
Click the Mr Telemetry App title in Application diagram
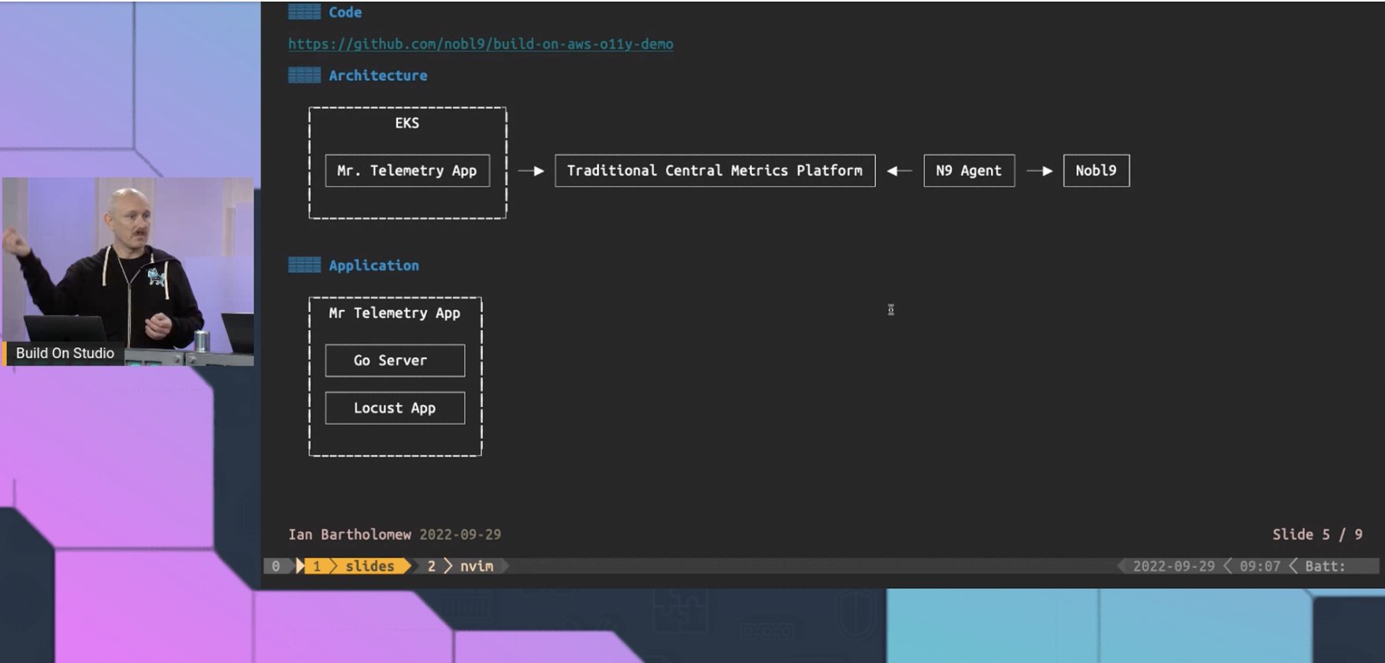(395, 313)
